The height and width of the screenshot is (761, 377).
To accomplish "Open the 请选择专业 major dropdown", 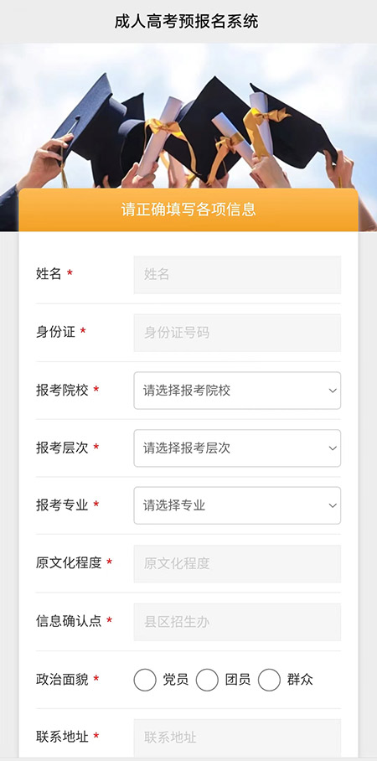I will click(237, 505).
